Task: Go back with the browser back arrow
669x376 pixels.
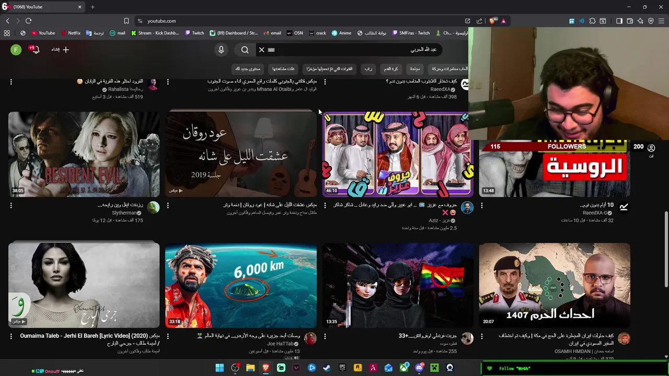Action: 7,21
